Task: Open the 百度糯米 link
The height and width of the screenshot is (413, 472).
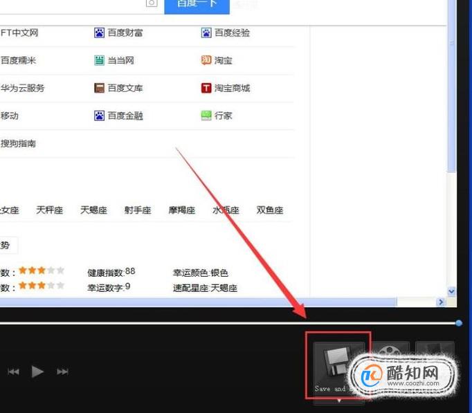Action: tap(19, 60)
